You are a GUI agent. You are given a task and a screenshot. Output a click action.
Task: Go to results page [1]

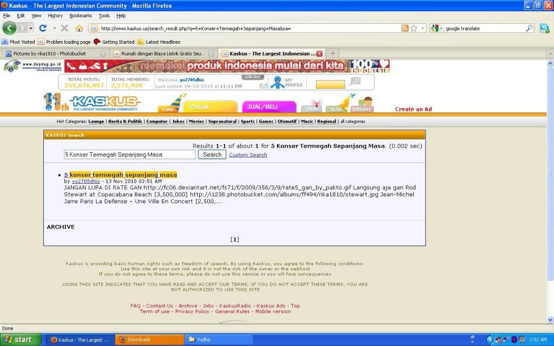point(235,239)
